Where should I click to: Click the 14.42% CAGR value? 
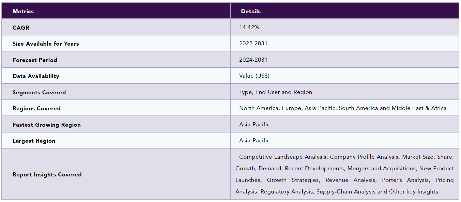(249, 27)
